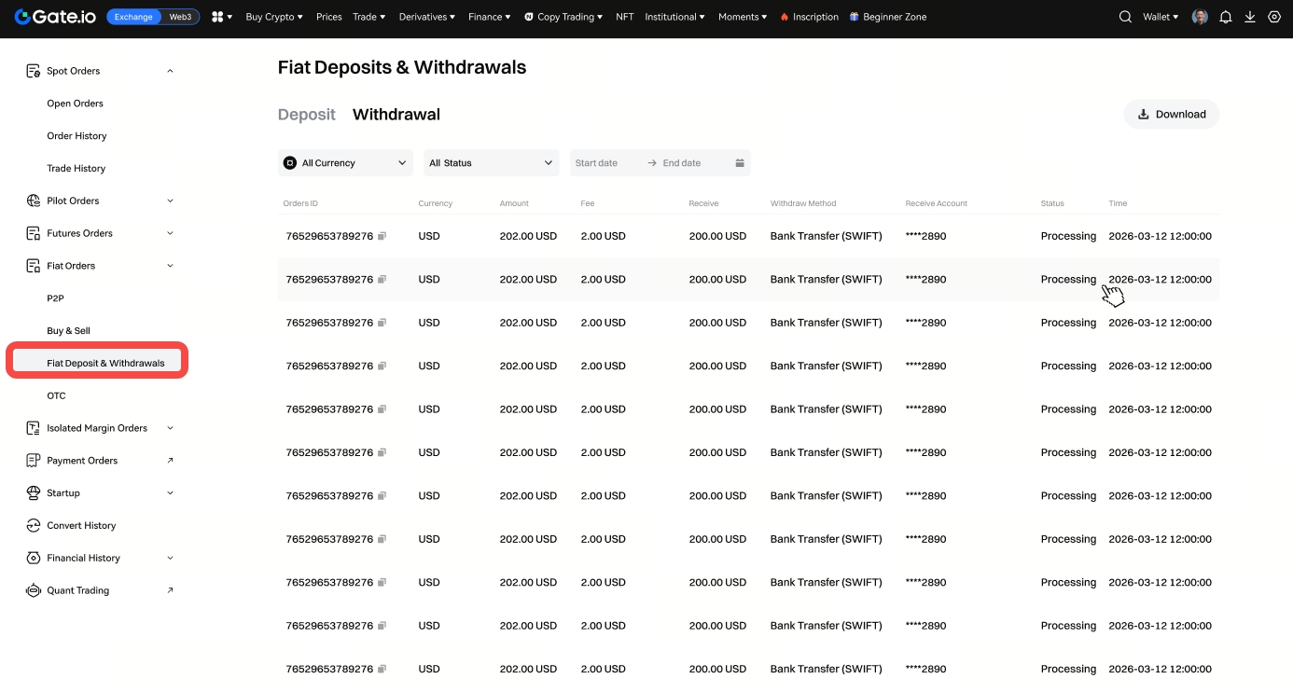The width and height of the screenshot is (1293, 692).
Task: Collapse the Spot Orders section chevron
Action: click(x=170, y=71)
